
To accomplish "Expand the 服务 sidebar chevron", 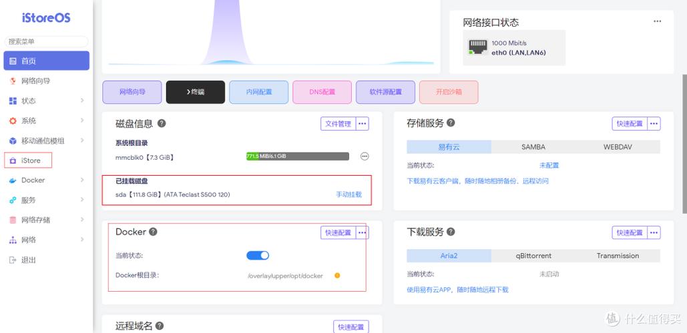I will point(82,200).
